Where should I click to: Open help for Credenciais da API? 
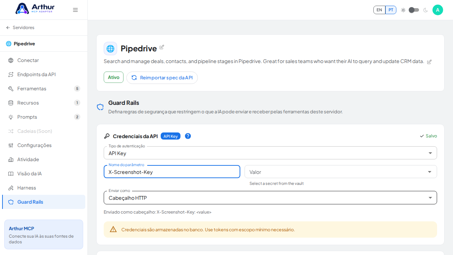click(x=188, y=136)
